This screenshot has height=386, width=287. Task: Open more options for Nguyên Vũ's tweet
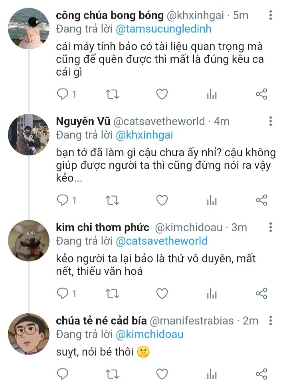point(271,121)
